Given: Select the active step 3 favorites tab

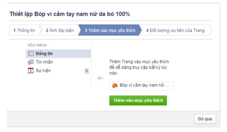Looking at the screenshot, I should point(110,30).
